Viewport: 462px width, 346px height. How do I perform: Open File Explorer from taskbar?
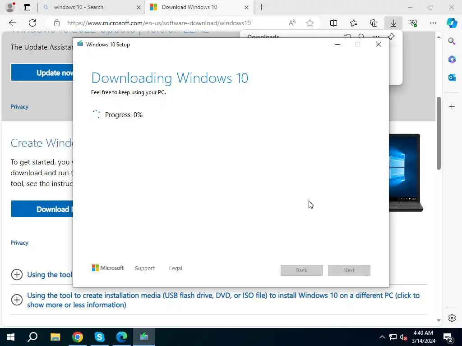tap(55, 337)
